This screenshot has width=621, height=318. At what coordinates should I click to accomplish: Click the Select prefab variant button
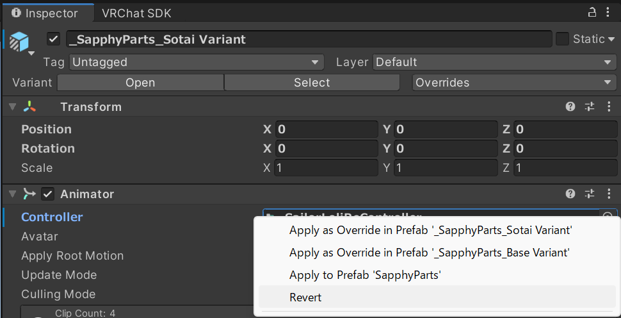[312, 83]
